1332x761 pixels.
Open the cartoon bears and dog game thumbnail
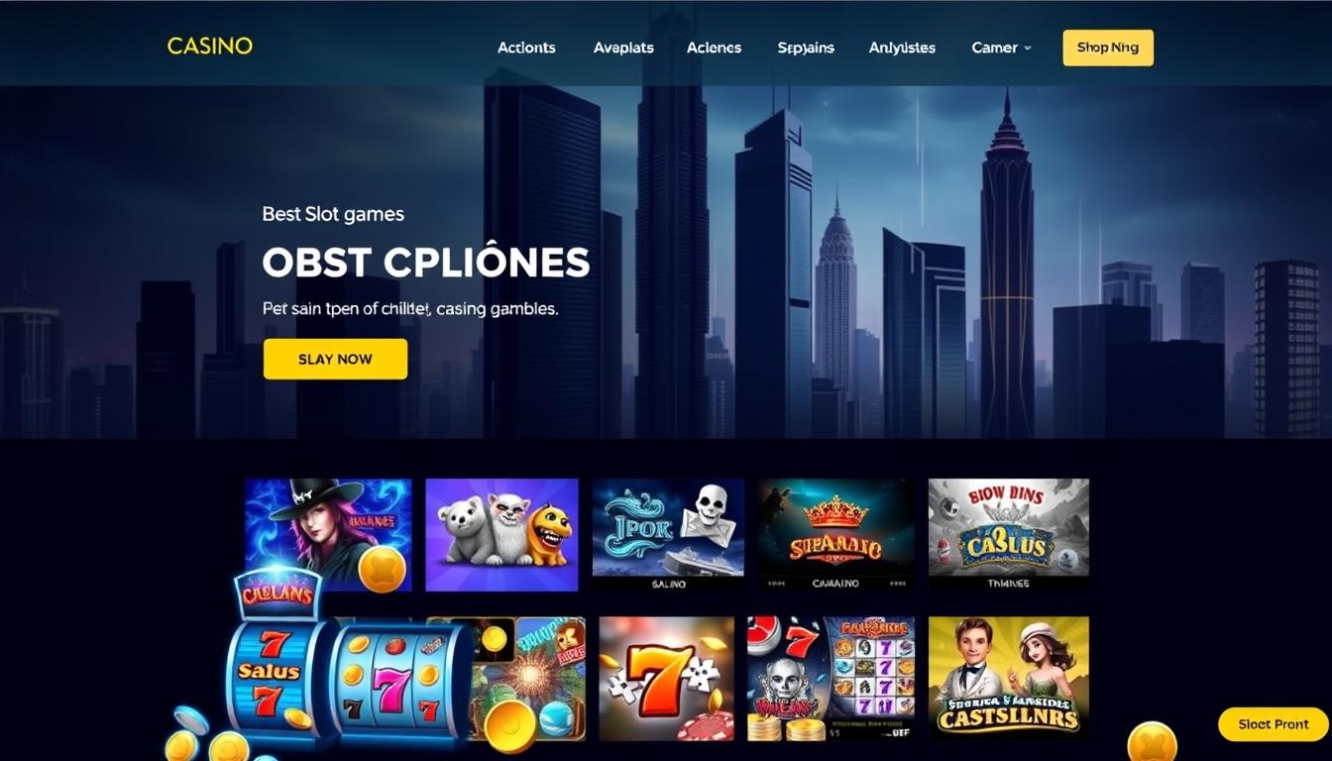click(501, 535)
